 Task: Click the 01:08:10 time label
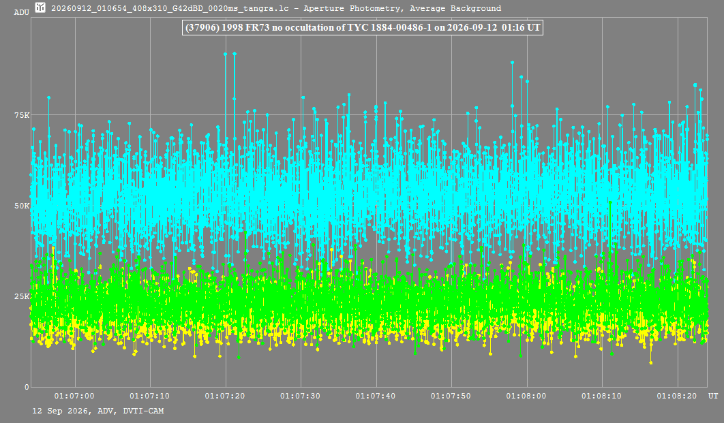tap(601, 396)
